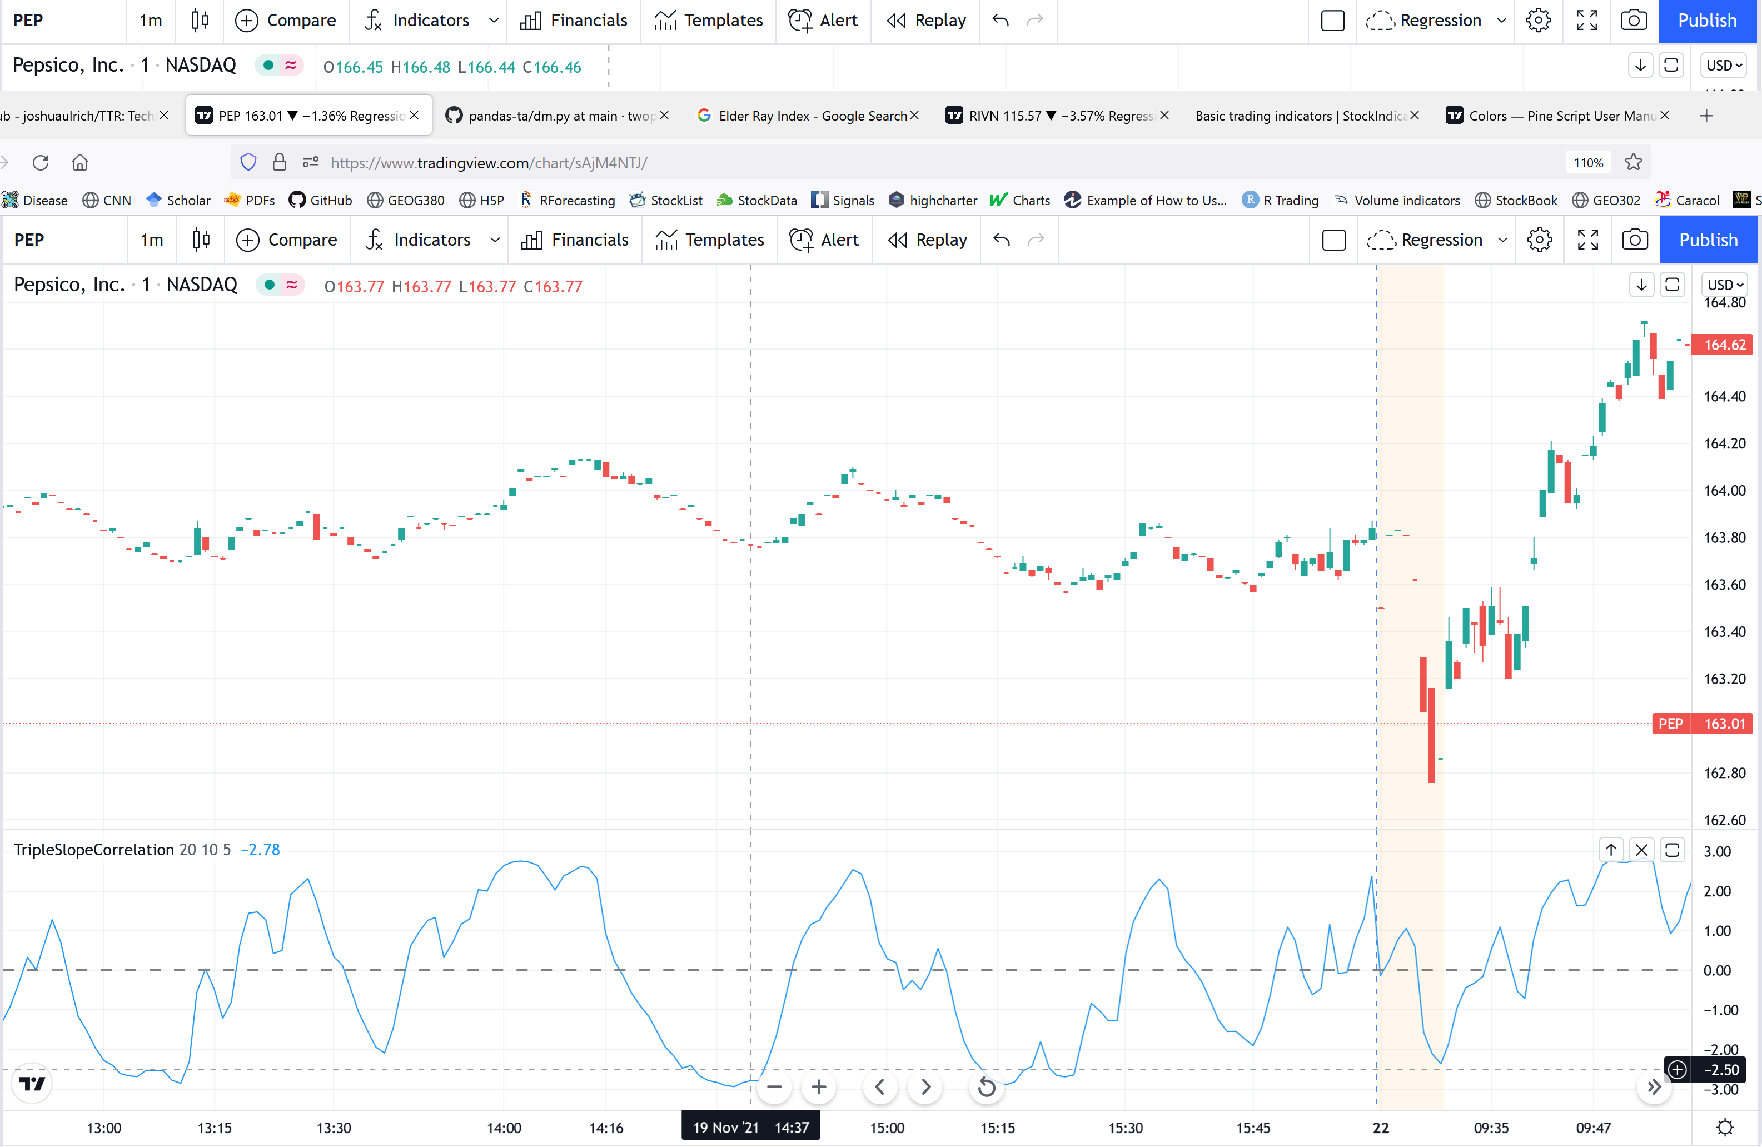The image size is (1762, 1147).
Task: Open the Volume indicators bookmark
Action: 1397,200
